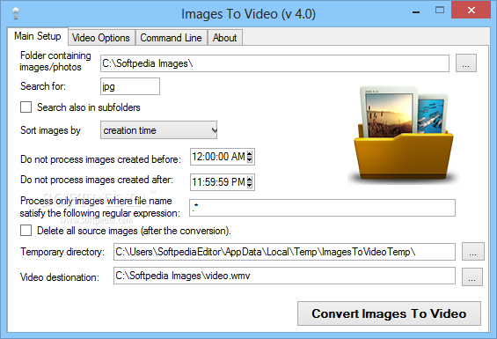The height and width of the screenshot is (339, 497).
Task: Click the photo folder illustration
Action: 404,135
